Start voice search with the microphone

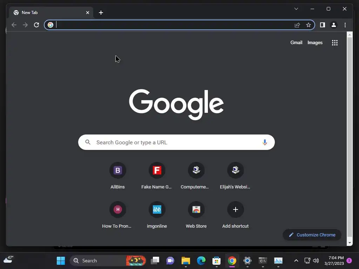tap(265, 142)
